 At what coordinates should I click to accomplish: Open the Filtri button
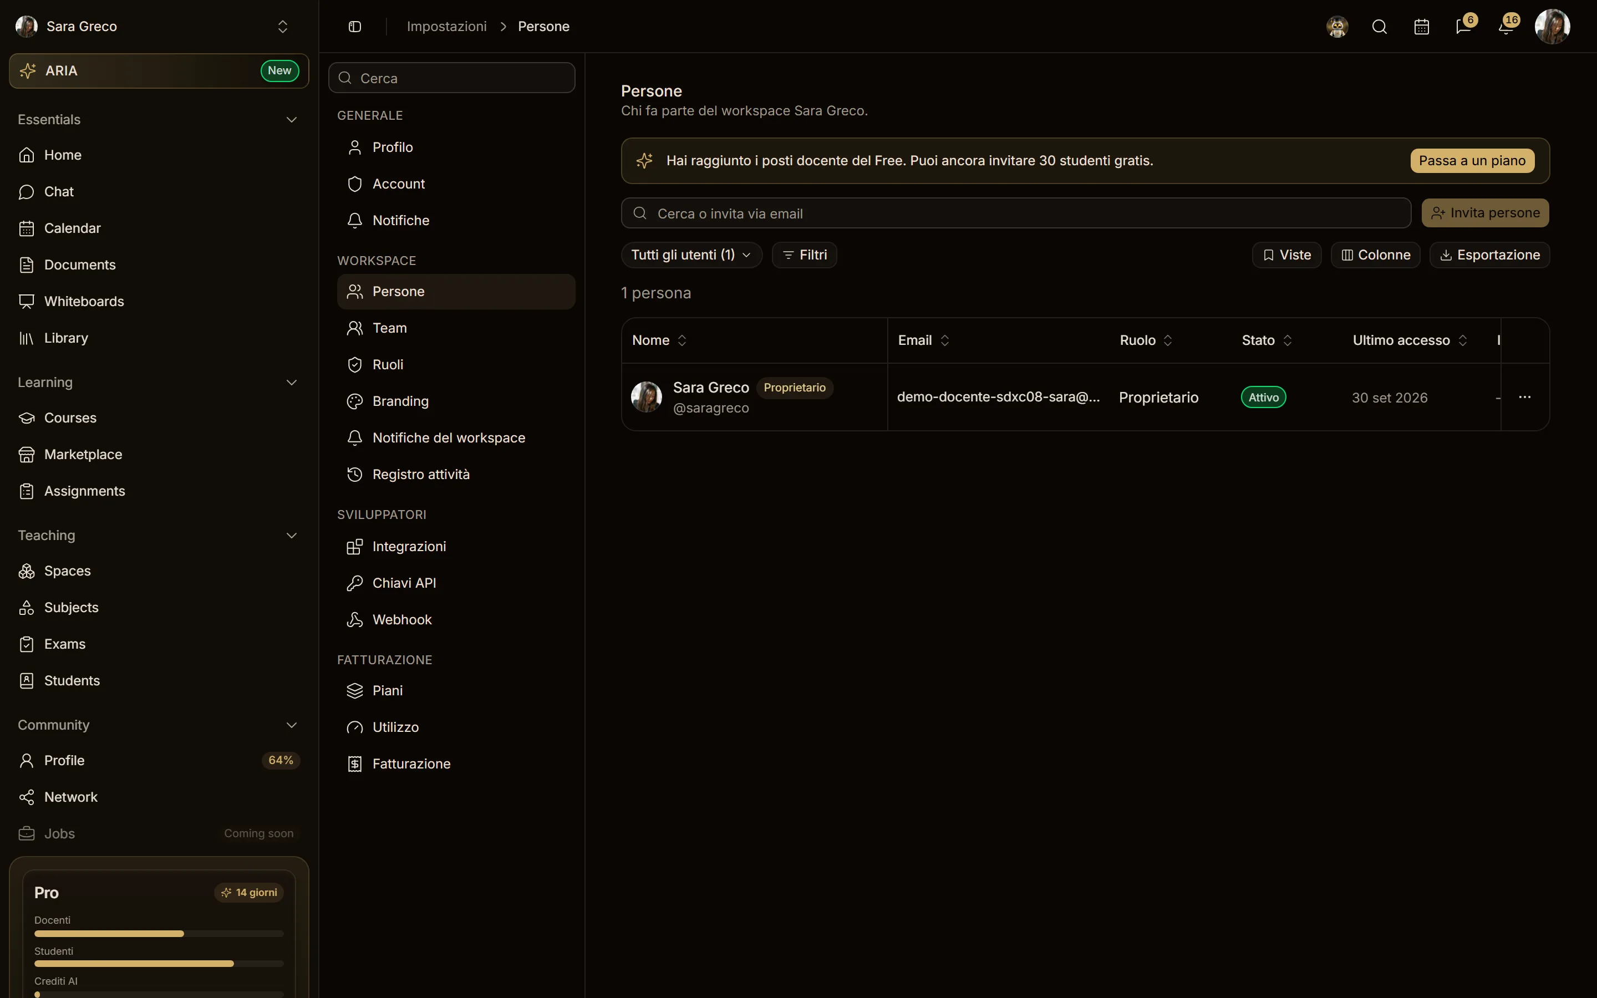coord(804,255)
